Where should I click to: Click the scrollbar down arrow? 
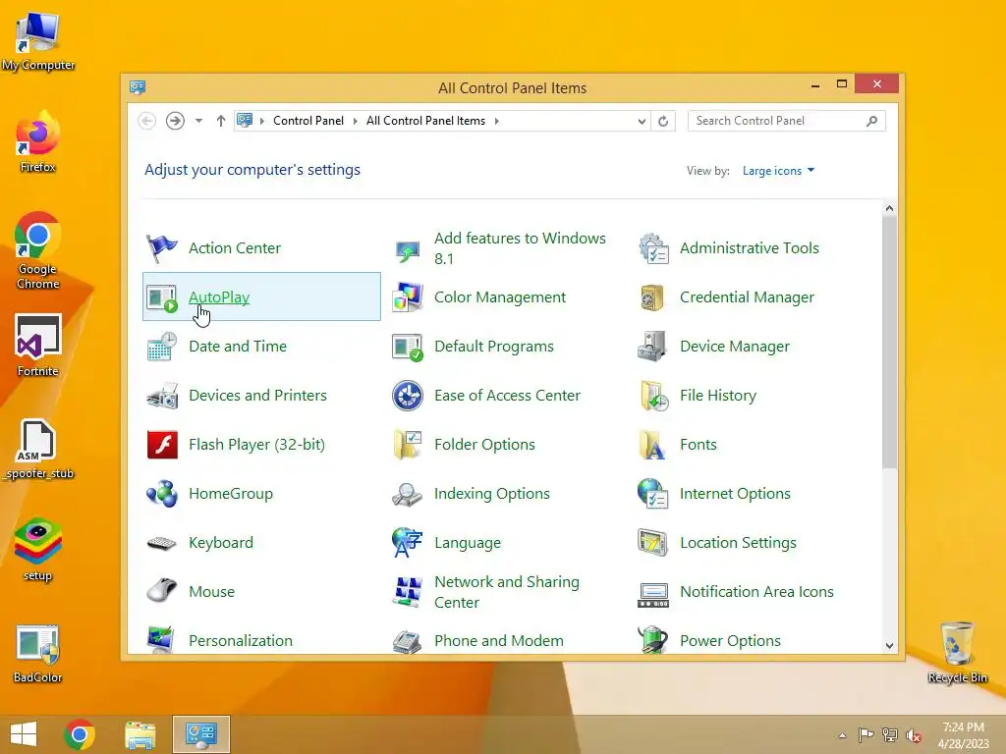coord(889,646)
